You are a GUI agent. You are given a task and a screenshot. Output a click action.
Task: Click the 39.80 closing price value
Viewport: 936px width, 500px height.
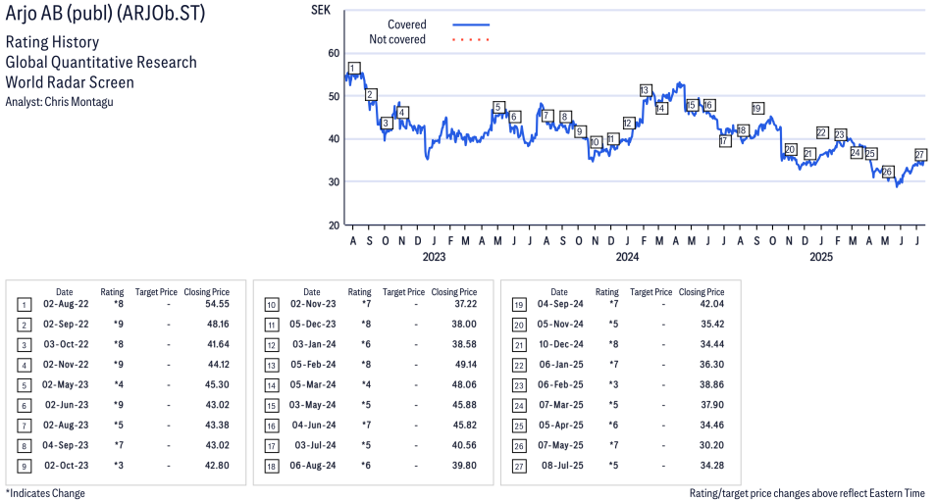(x=464, y=466)
